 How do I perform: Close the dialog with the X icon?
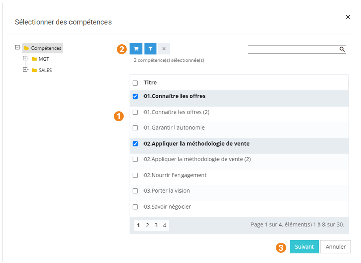click(348, 17)
